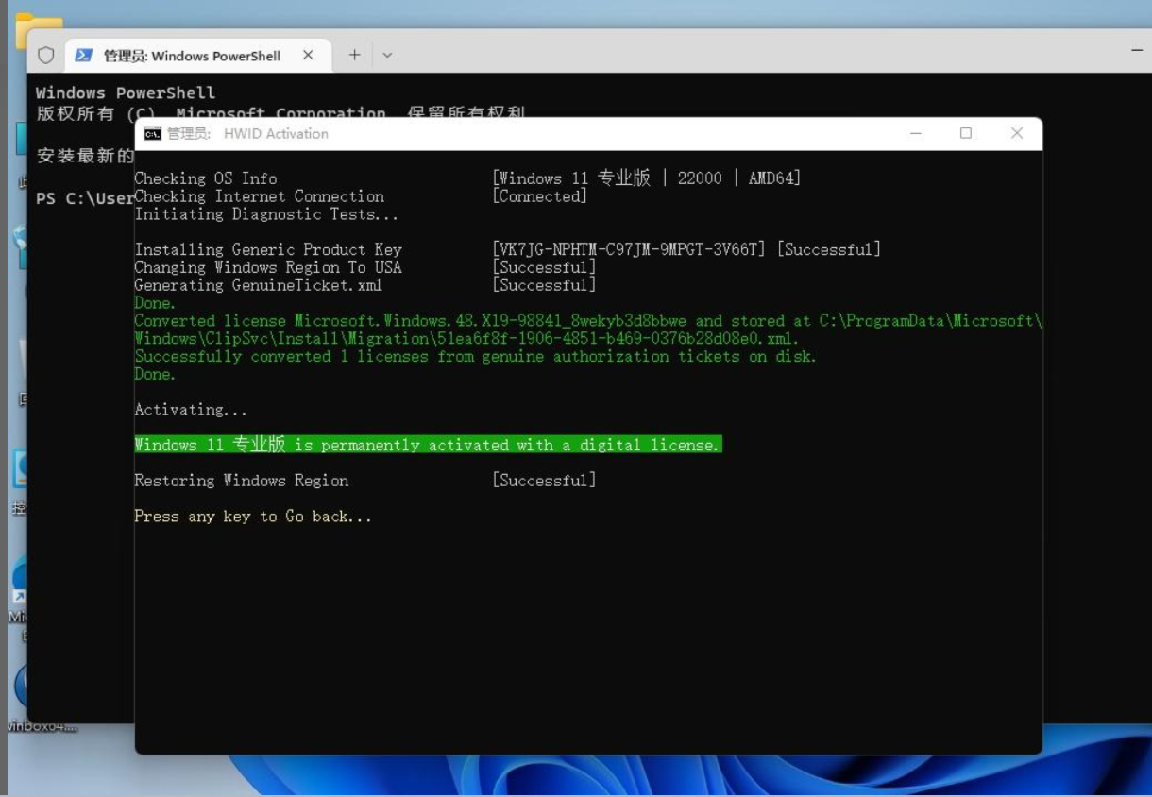
Task: Minimize the HWID Activation window
Action: tap(915, 133)
